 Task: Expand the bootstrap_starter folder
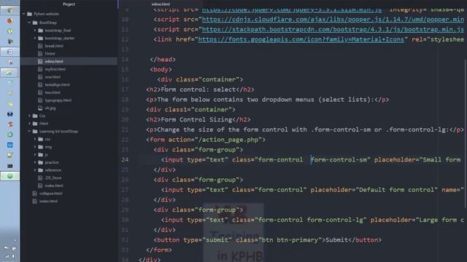pos(35,38)
